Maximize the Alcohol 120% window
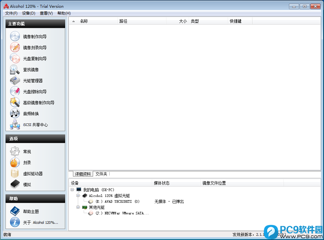This screenshot has width=324, height=240. click(305, 6)
